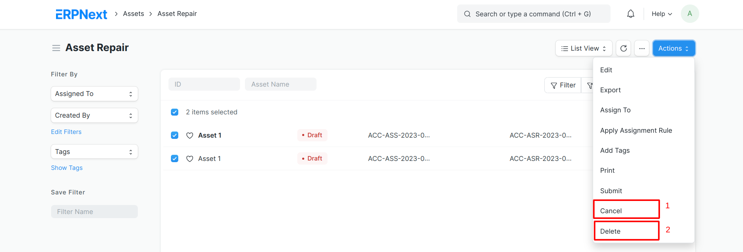
Task: Expand the Created By filter dropdown
Action: (94, 115)
